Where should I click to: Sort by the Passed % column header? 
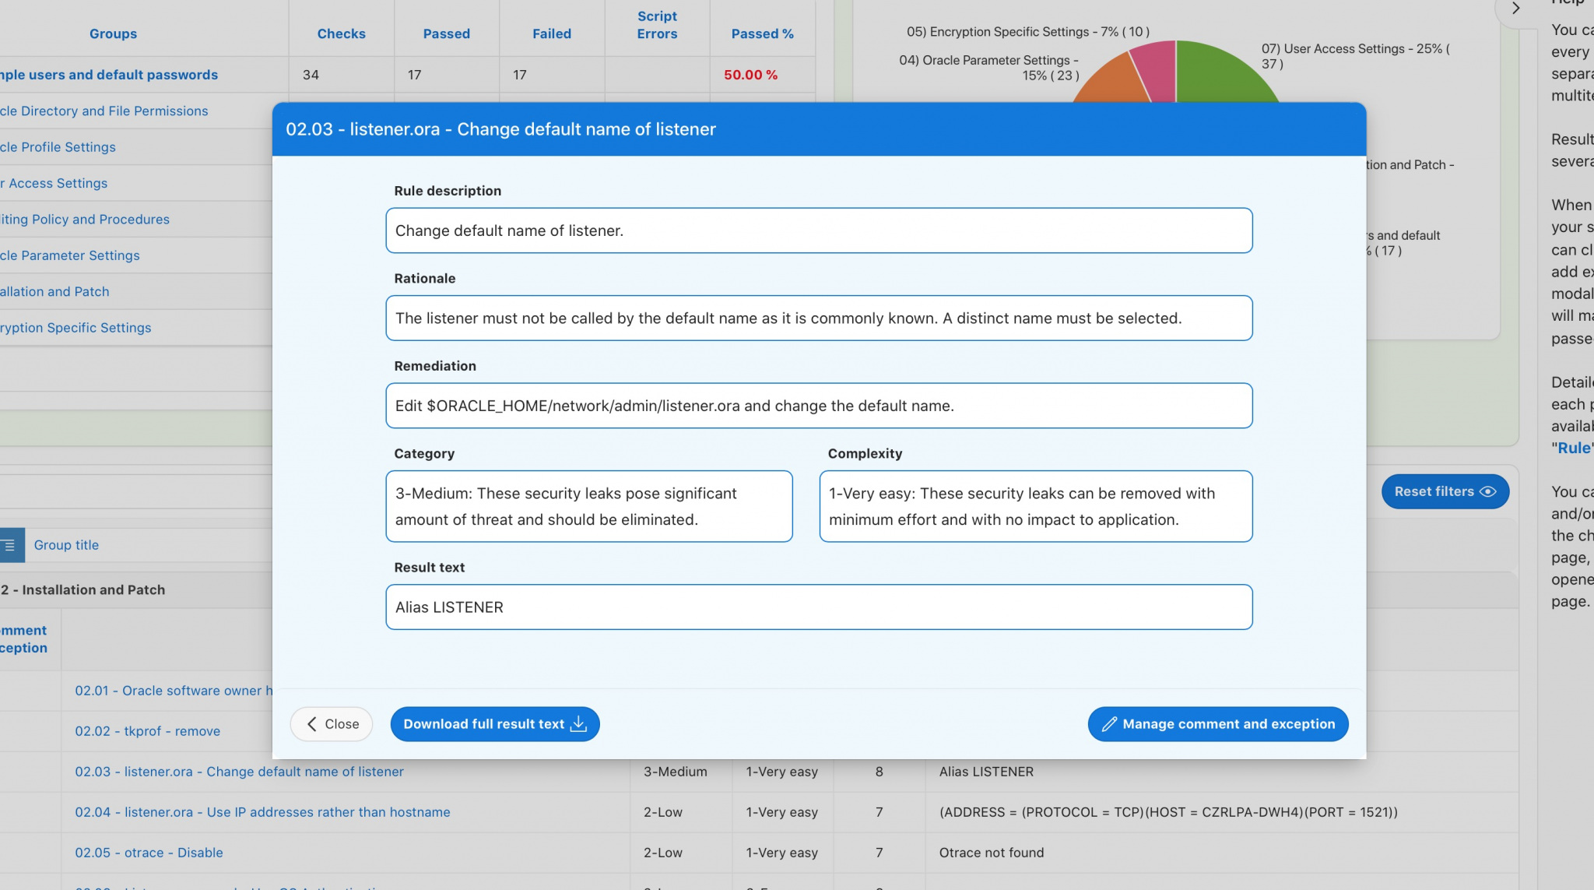pos(762,33)
